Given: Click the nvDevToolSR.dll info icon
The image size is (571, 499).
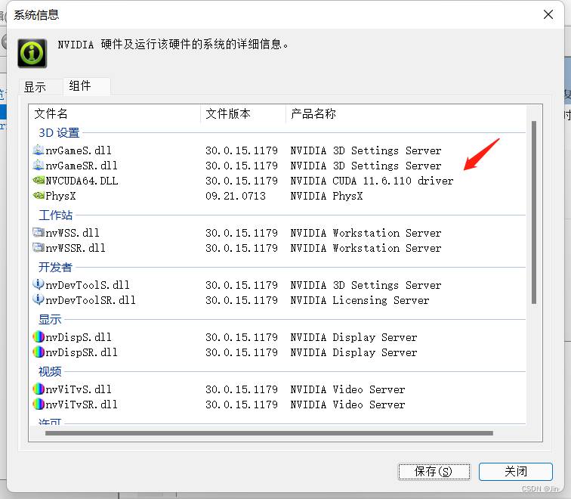Looking at the screenshot, I should point(39,299).
